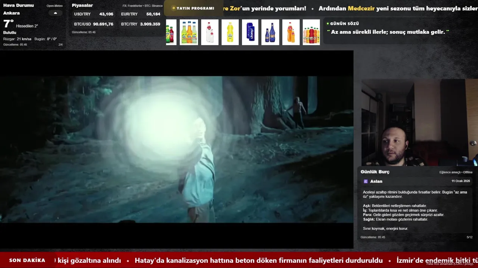Click the Eğlence amaçlı • Offline label
Screen dimensions: 478x268
click(x=456, y=172)
